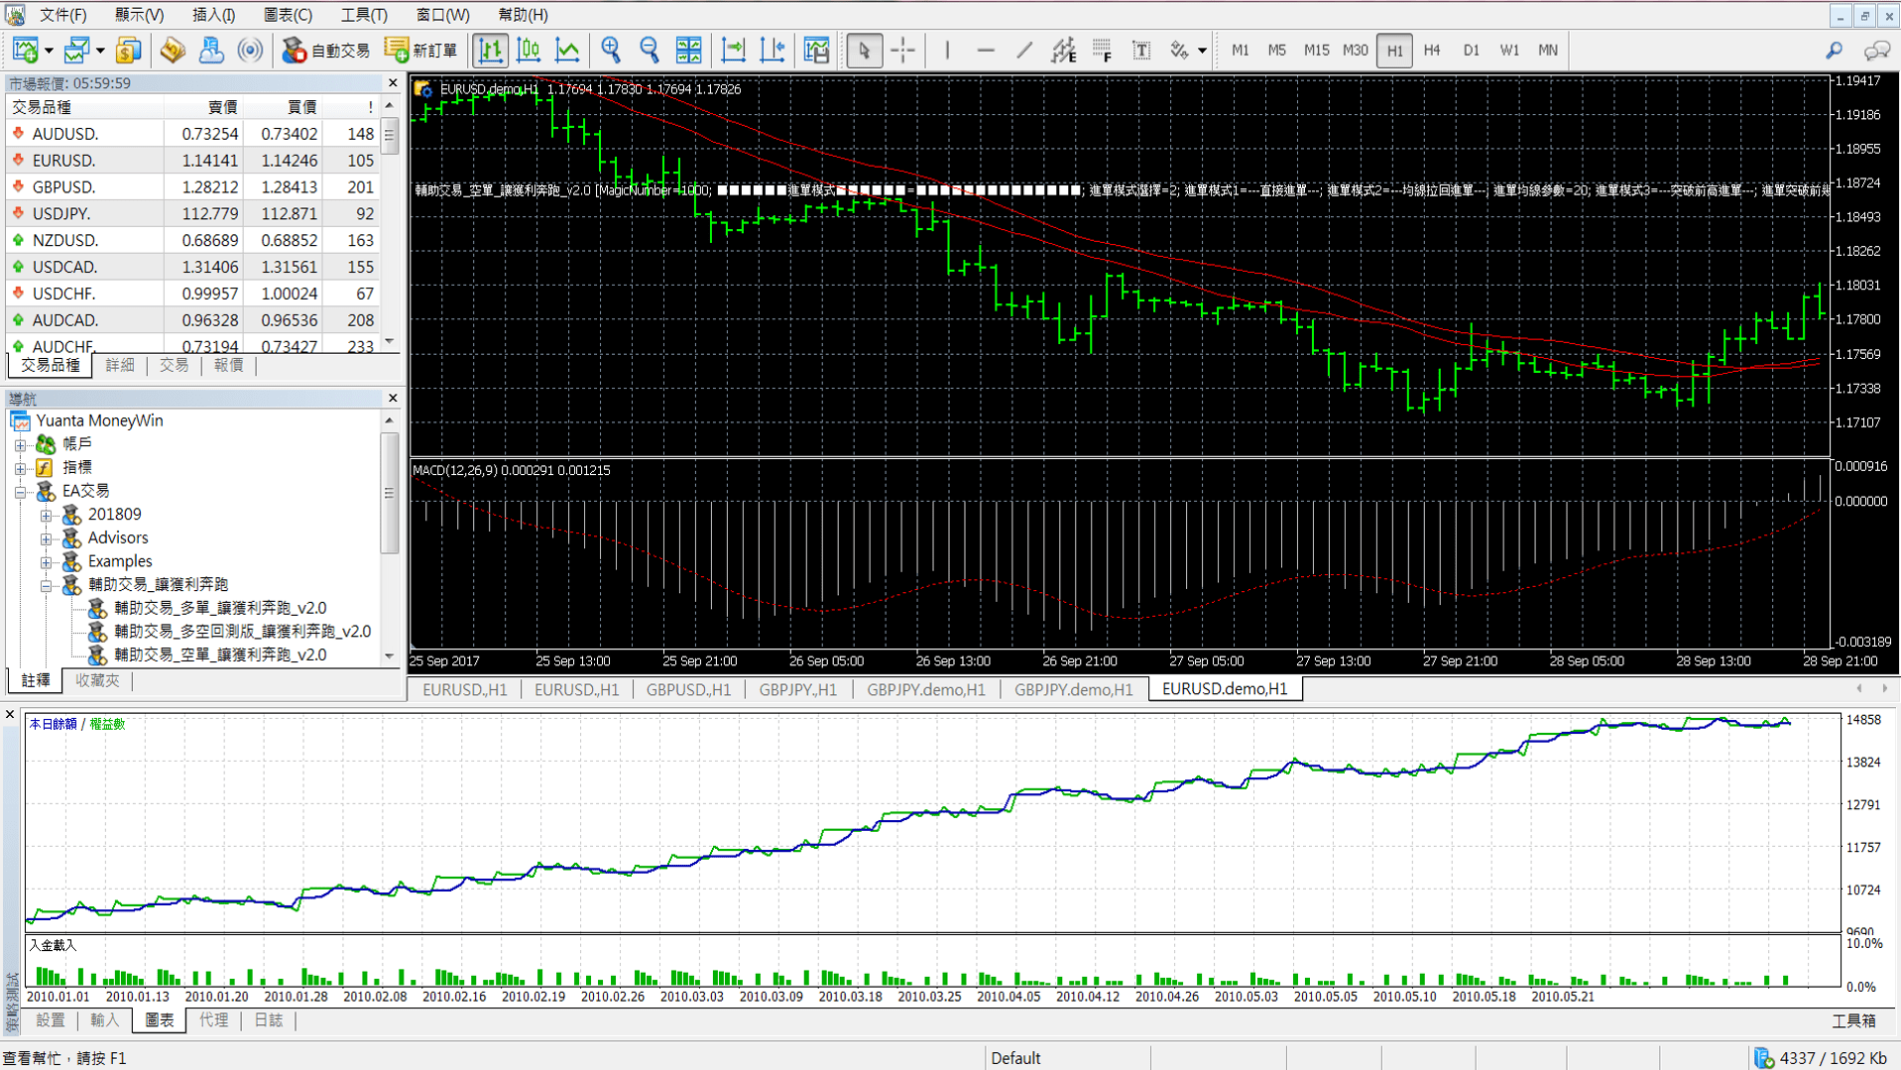Select the trendline drawing tool
Screen dimensions: 1901x1070
(x=1024, y=51)
